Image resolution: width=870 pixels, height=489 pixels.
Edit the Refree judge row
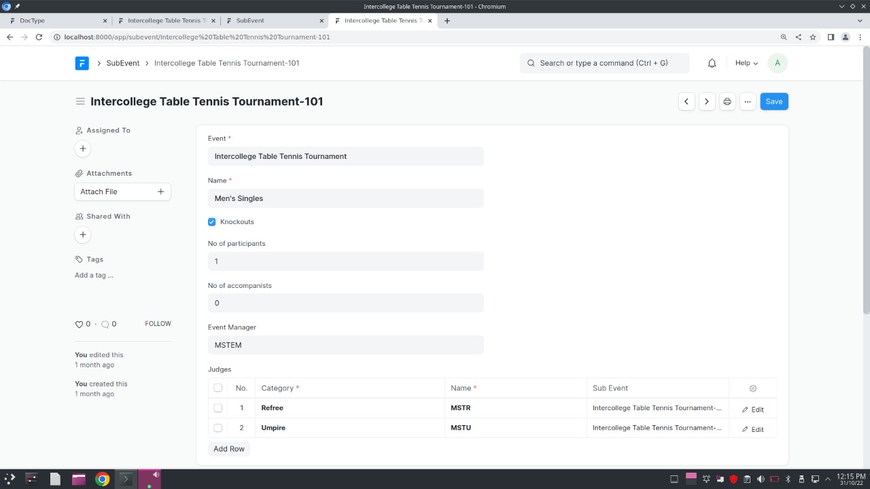pos(753,410)
